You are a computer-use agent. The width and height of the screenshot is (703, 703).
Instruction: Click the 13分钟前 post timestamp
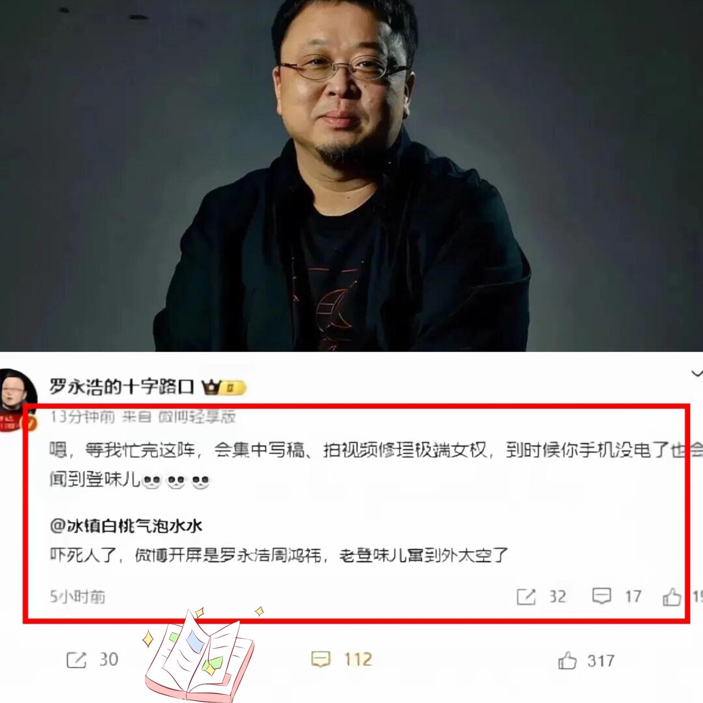(82, 417)
